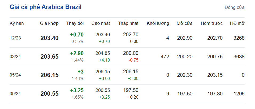255x109 pixels.
Task: Select the Hôm trước column header
Action: click(x=211, y=23)
